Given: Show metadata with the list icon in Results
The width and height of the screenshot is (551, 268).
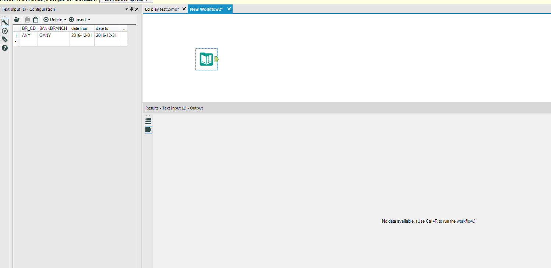Looking at the screenshot, I should [x=148, y=121].
